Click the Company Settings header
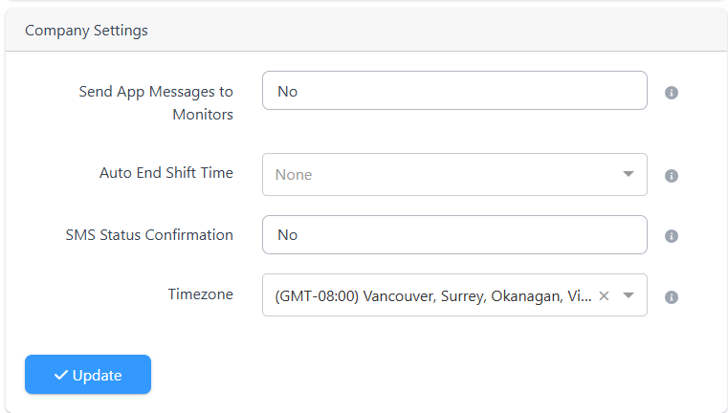 pyautogui.click(x=86, y=31)
